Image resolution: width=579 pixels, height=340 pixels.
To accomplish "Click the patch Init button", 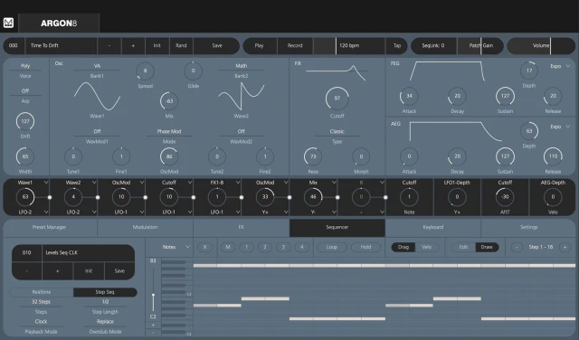I will click(x=157, y=46).
